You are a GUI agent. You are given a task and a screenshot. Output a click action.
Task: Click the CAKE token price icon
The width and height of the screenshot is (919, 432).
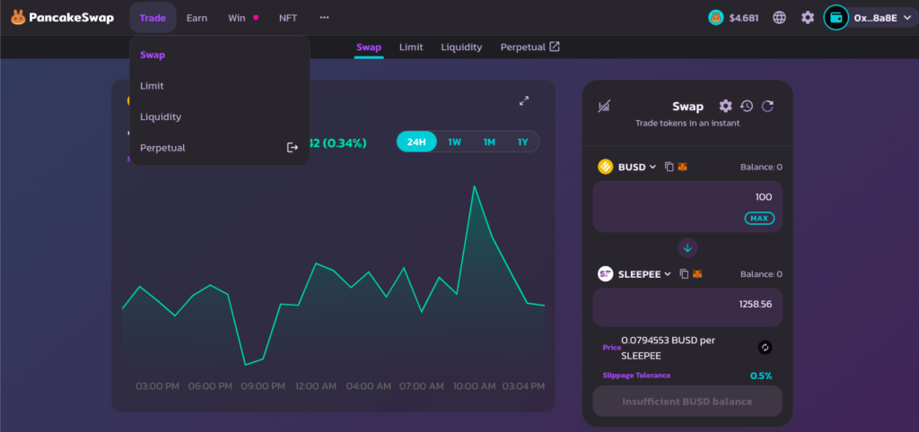(x=715, y=18)
